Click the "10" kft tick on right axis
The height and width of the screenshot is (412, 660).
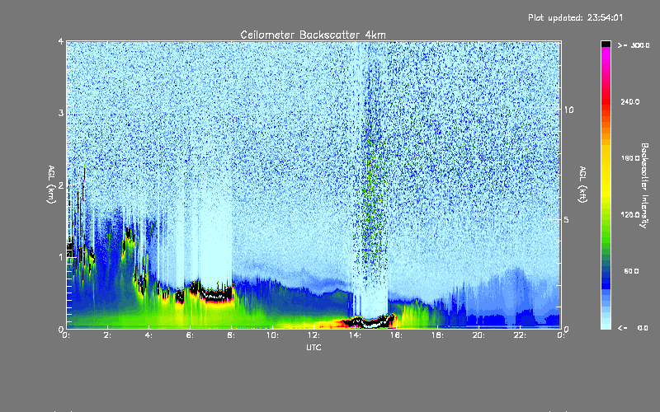coord(568,110)
